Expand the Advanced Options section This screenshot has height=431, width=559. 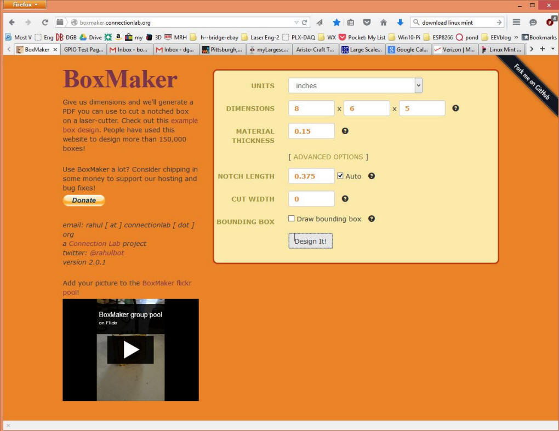[x=328, y=157]
